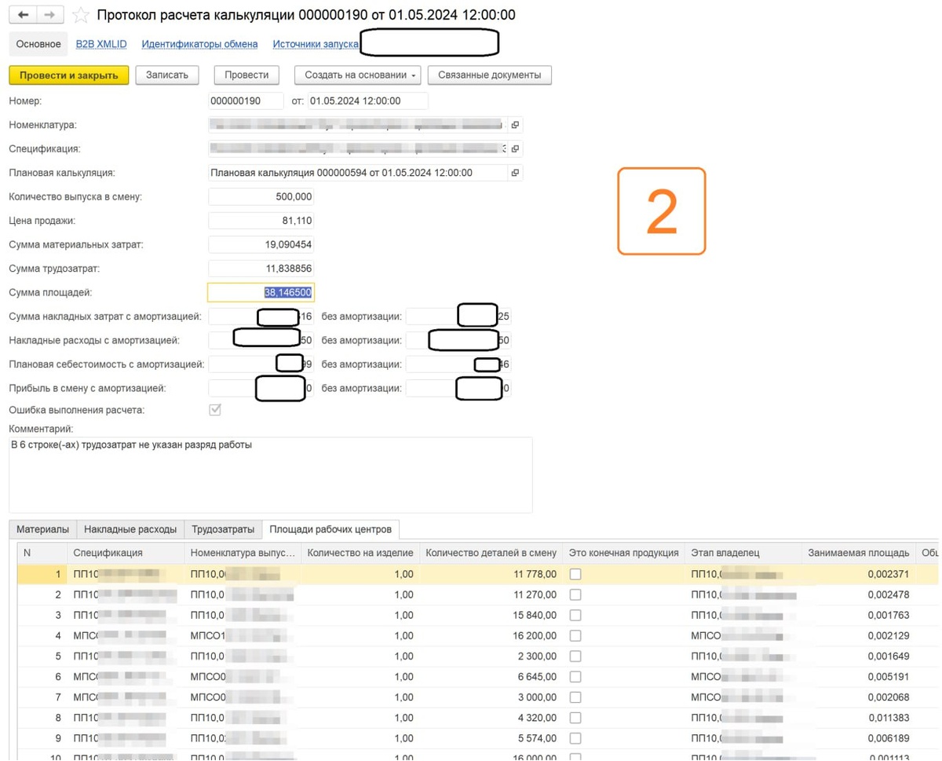This screenshot has height=761, width=942.
Task: Check Это конечная продукция in row 2
Action: click(575, 595)
